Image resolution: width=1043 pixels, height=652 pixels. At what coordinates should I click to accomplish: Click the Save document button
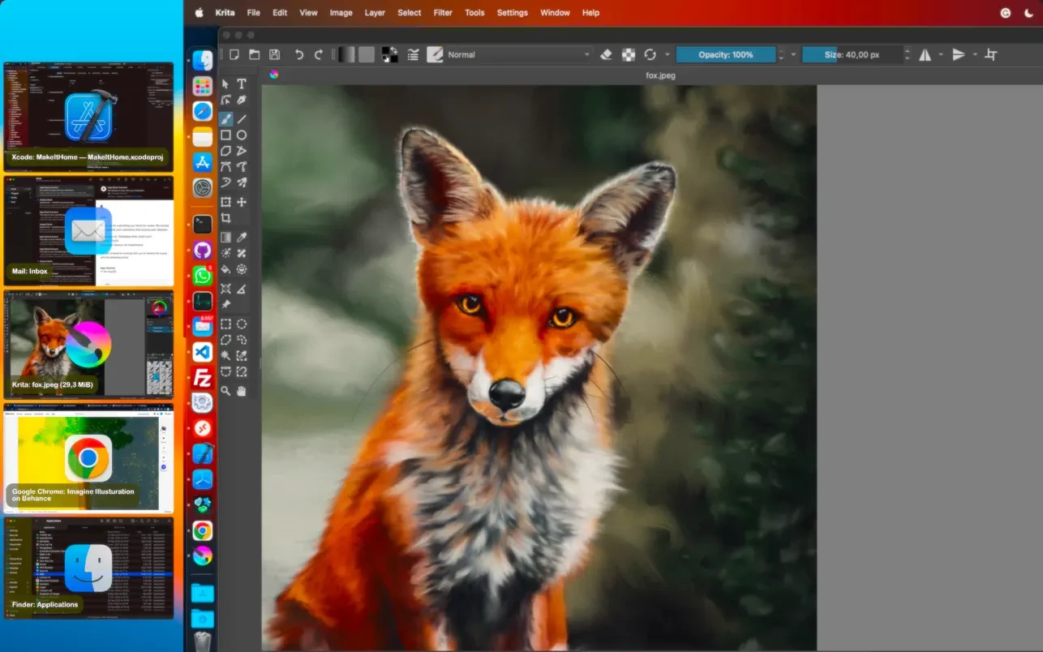(x=275, y=54)
